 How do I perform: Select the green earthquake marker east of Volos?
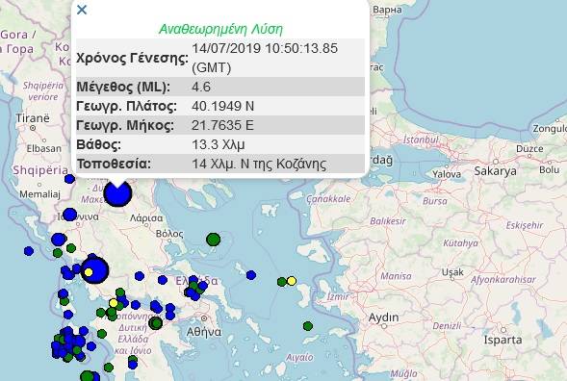pyautogui.click(x=214, y=240)
